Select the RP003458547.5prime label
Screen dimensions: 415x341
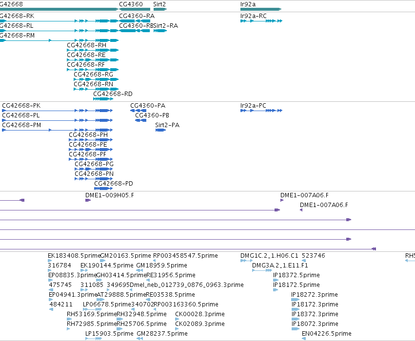coord(185,256)
